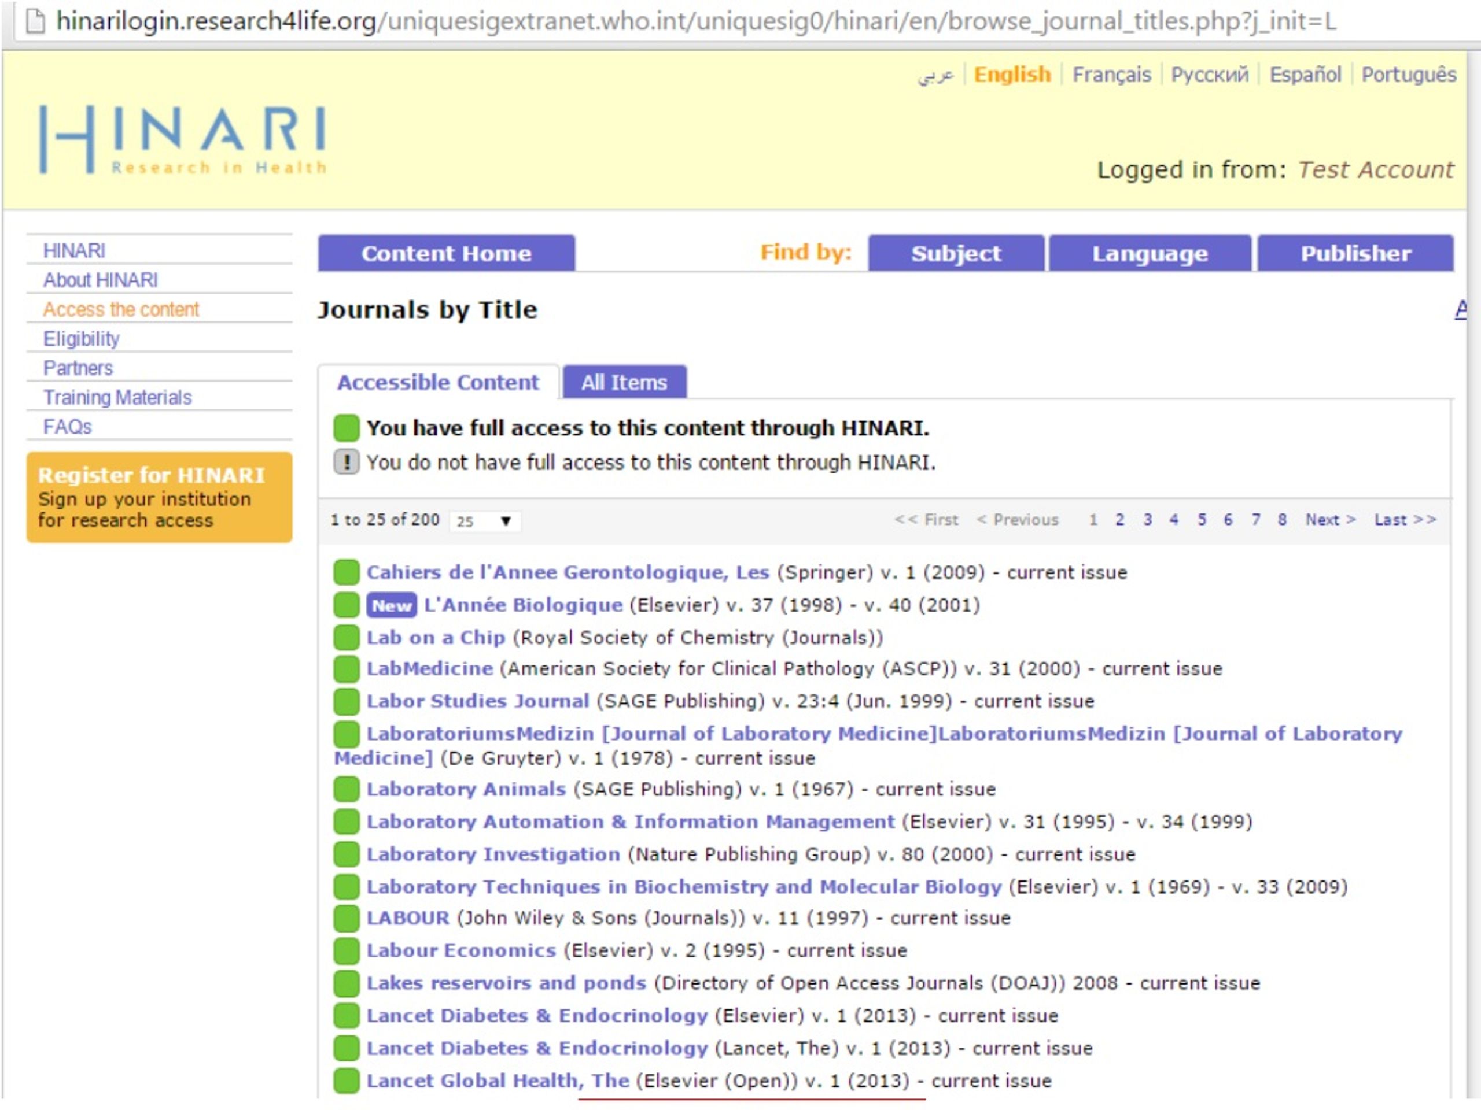Open L'Année Biologique journal link
The image size is (1481, 1110).
pos(523,605)
